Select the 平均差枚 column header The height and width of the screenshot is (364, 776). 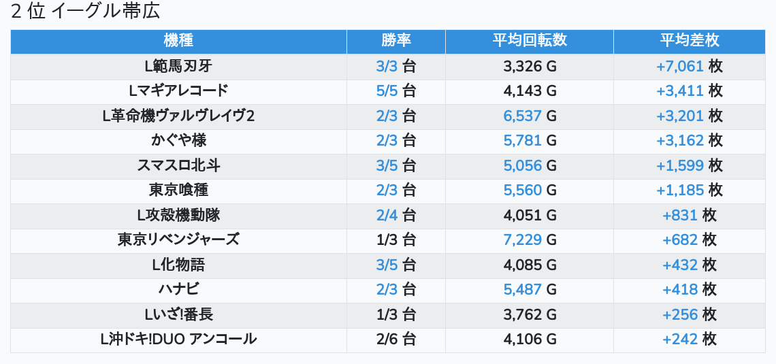[x=689, y=41]
